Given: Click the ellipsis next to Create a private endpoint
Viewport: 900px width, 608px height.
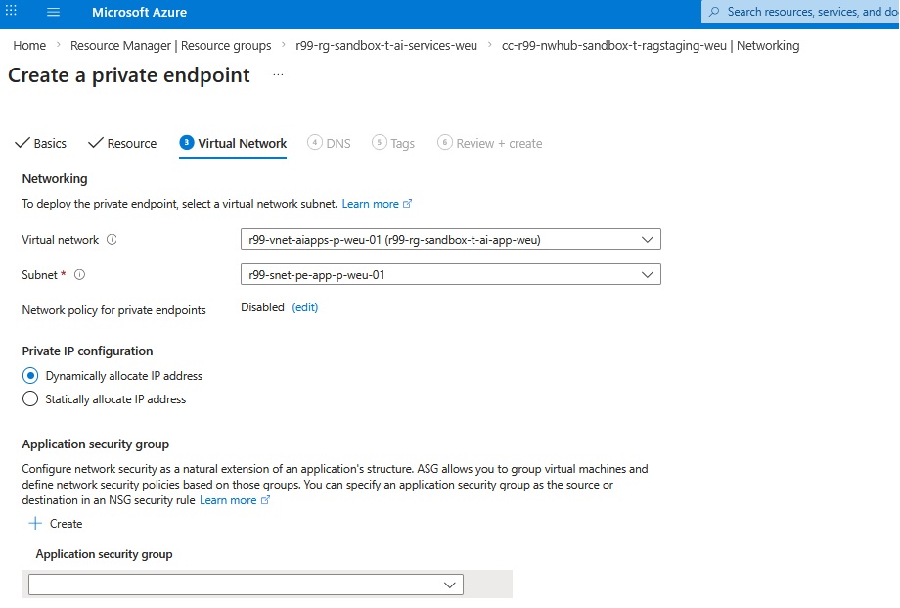Looking at the screenshot, I should click(x=278, y=73).
